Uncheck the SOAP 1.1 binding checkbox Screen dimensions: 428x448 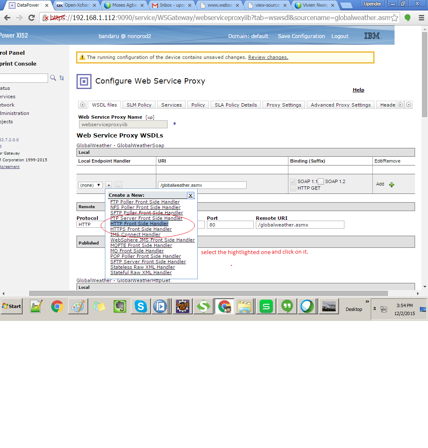tap(293, 181)
